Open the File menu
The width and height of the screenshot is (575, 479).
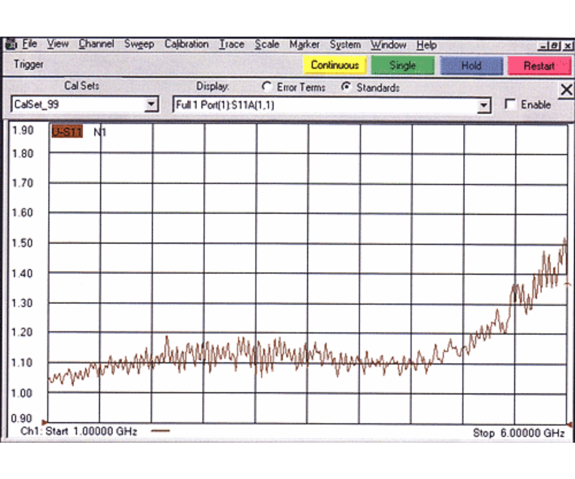pos(29,44)
